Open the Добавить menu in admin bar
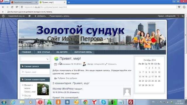The height and width of the screenshot is (105, 187). [40, 16]
